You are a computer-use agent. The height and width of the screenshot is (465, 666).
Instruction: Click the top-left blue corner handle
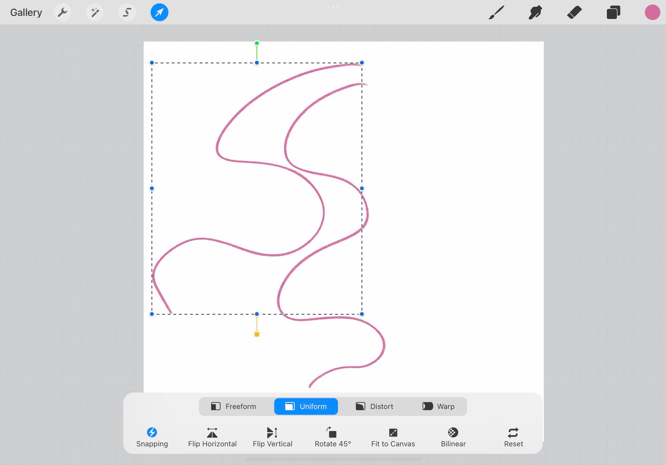click(152, 63)
